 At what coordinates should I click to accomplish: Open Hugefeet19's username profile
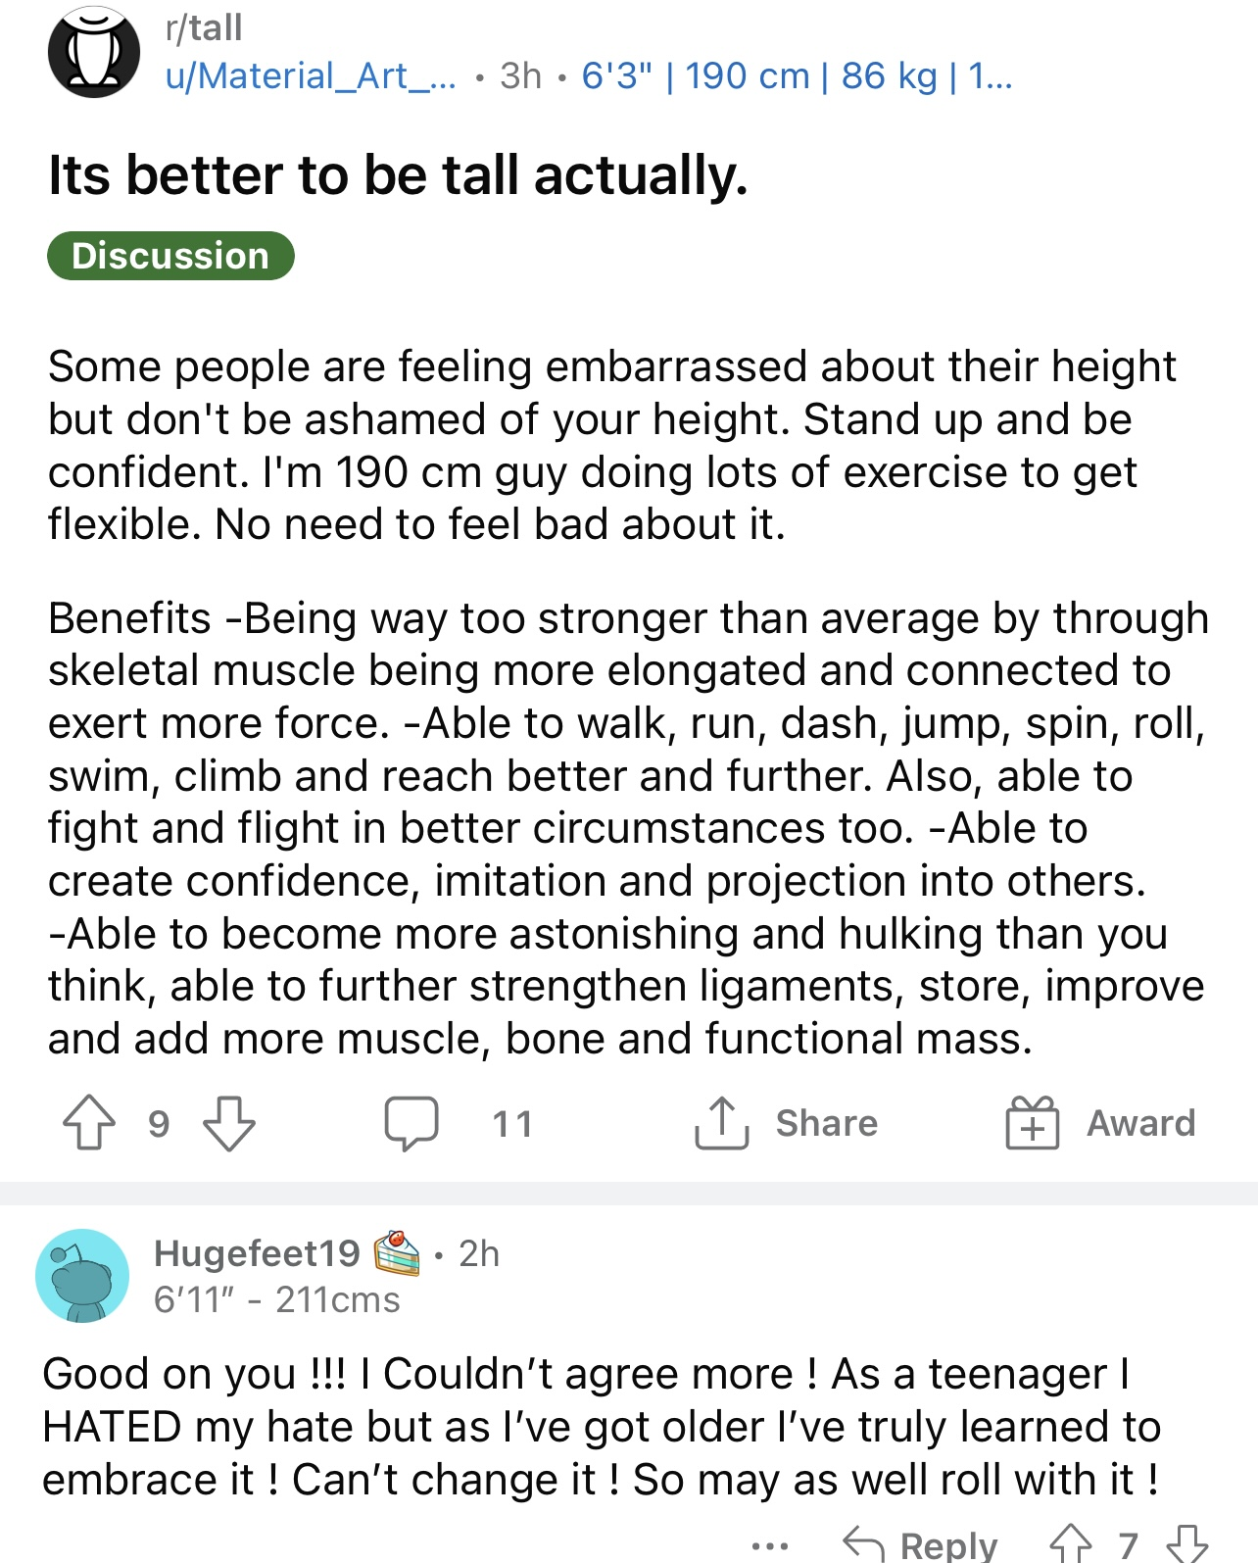tap(258, 1253)
